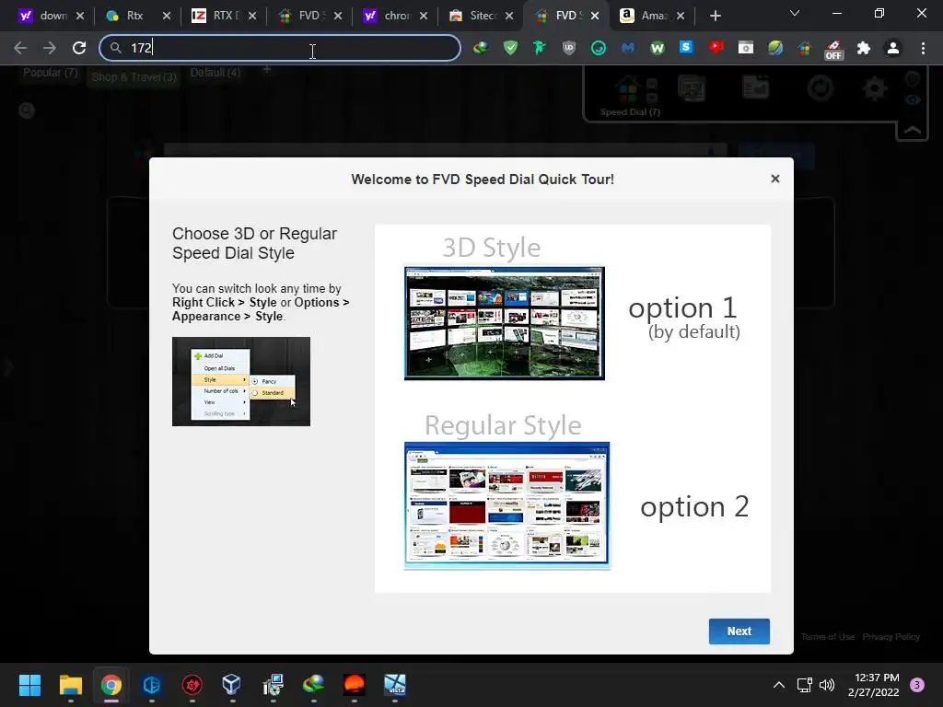Go forward to the next page
The height and width of the screenshot is (707, 943).
[x=50, y=48]
